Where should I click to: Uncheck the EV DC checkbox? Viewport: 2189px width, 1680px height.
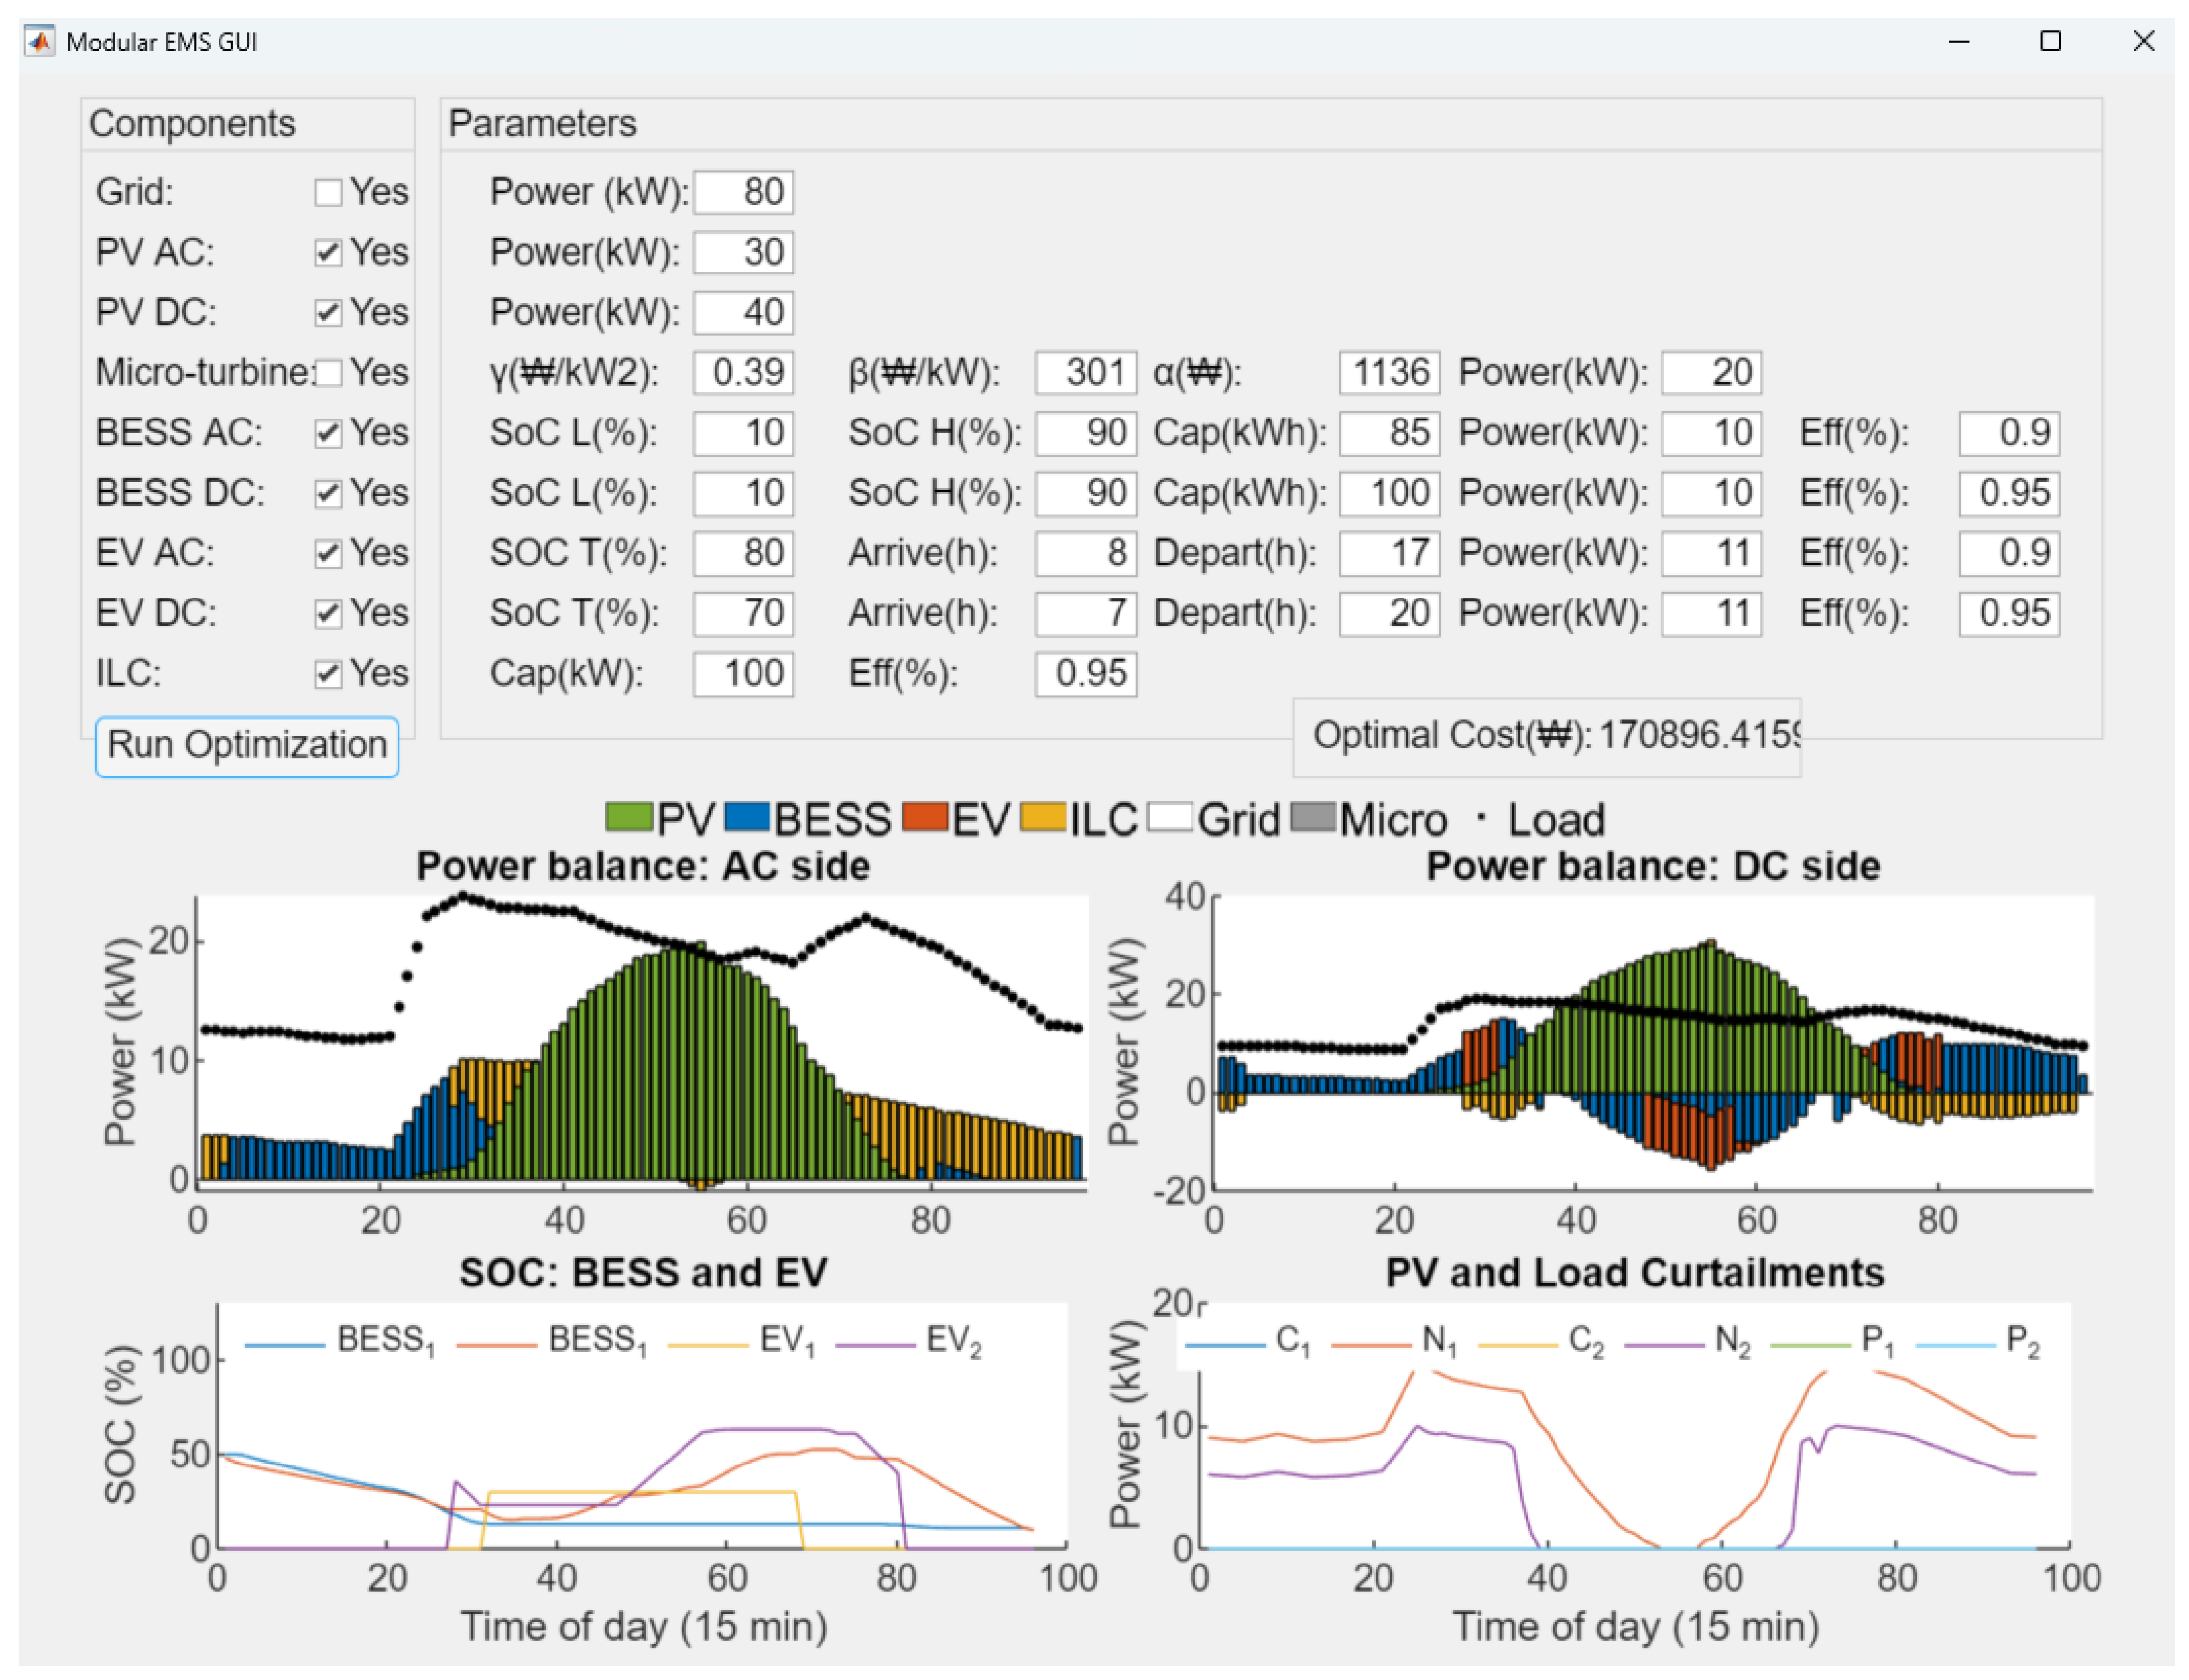[328, 613]
